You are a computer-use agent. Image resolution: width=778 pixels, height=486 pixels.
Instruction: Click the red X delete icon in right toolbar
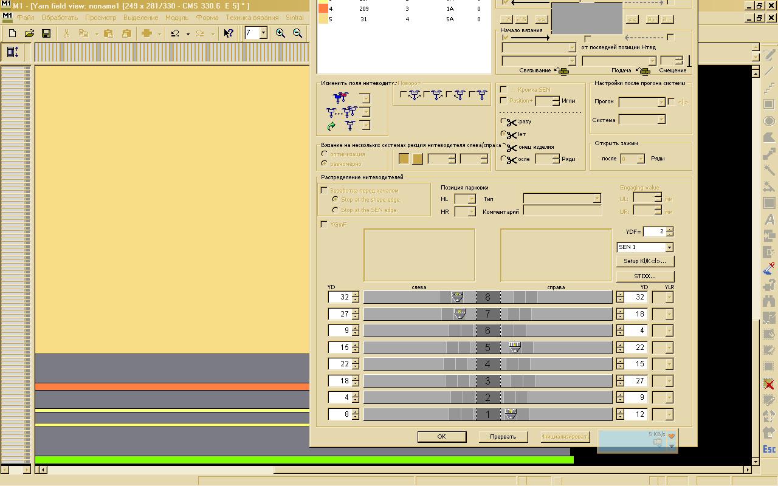point(769,384)
